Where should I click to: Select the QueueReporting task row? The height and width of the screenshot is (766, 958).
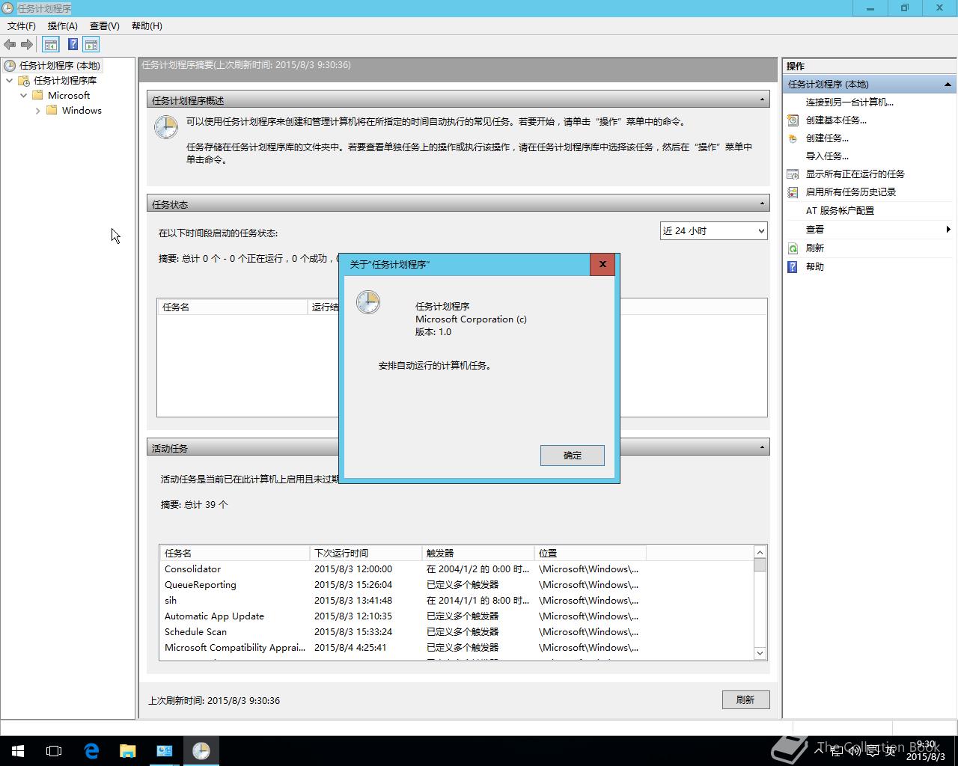pyautogui.click(x=457, y=584)
